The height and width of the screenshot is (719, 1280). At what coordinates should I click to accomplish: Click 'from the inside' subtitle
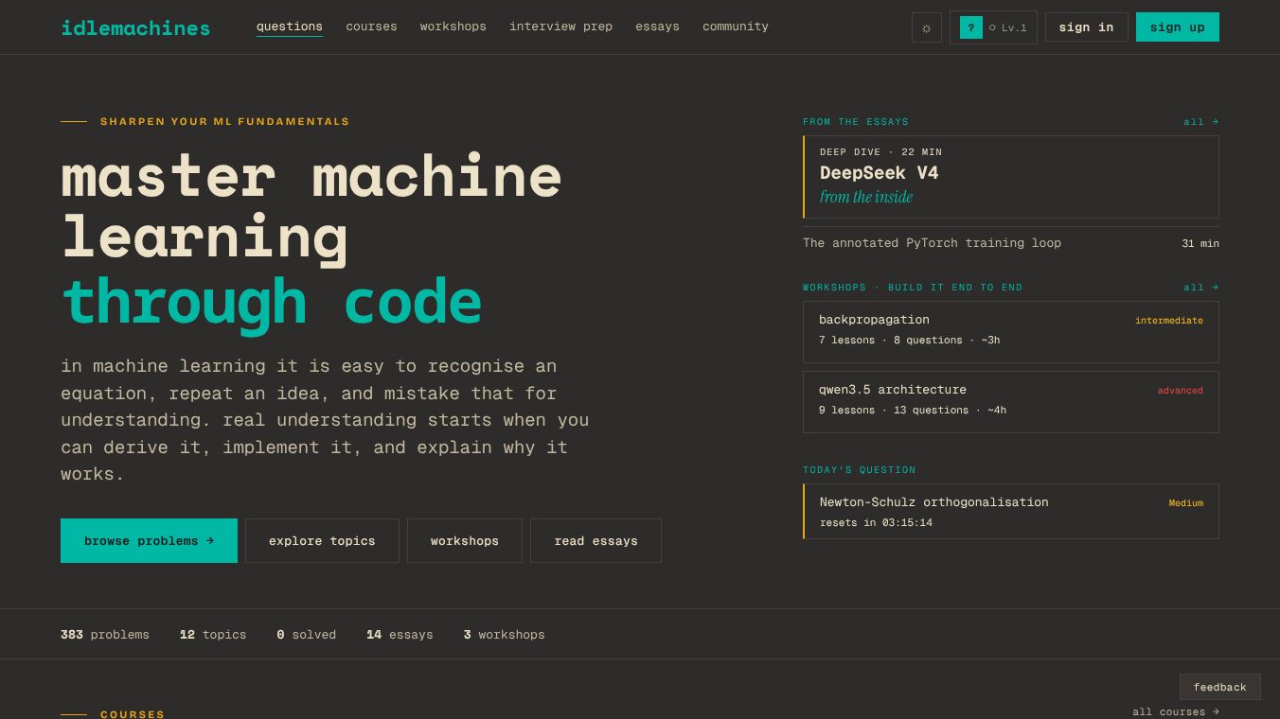coord(866,197)
